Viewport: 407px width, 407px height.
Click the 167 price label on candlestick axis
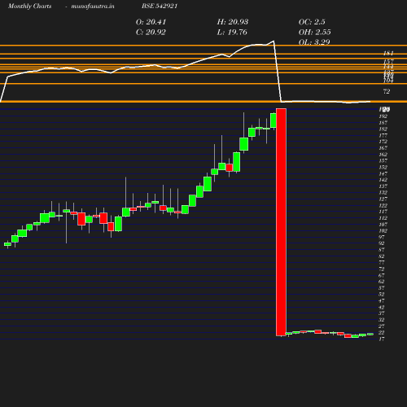tap(383, 148)
